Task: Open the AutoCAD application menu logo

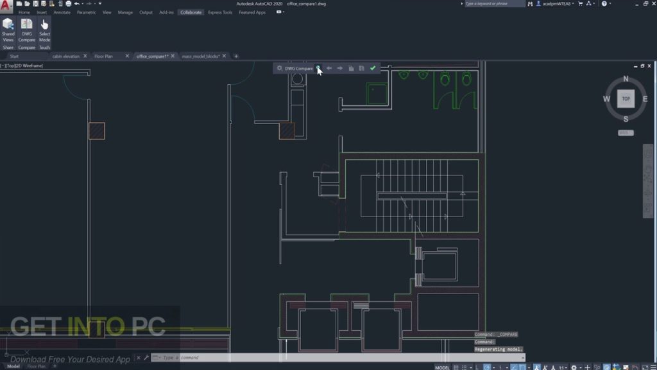Action: tap(6, 6)
